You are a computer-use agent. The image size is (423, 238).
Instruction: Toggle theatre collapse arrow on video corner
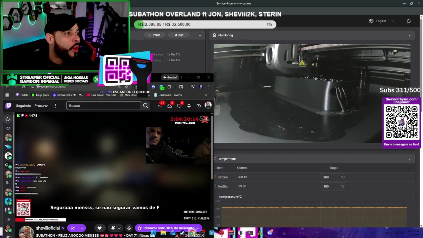pos(207,119)
